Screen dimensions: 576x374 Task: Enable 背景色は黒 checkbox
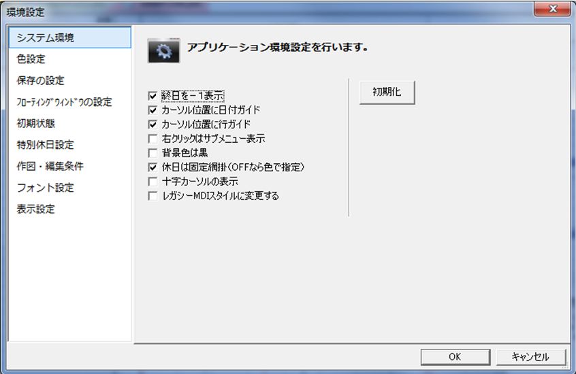153,153
